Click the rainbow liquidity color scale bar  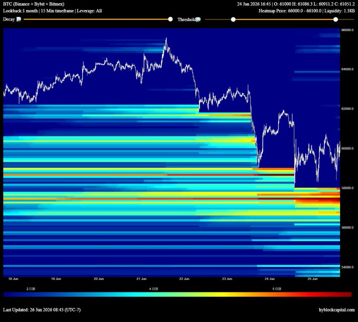pos(177,295)
